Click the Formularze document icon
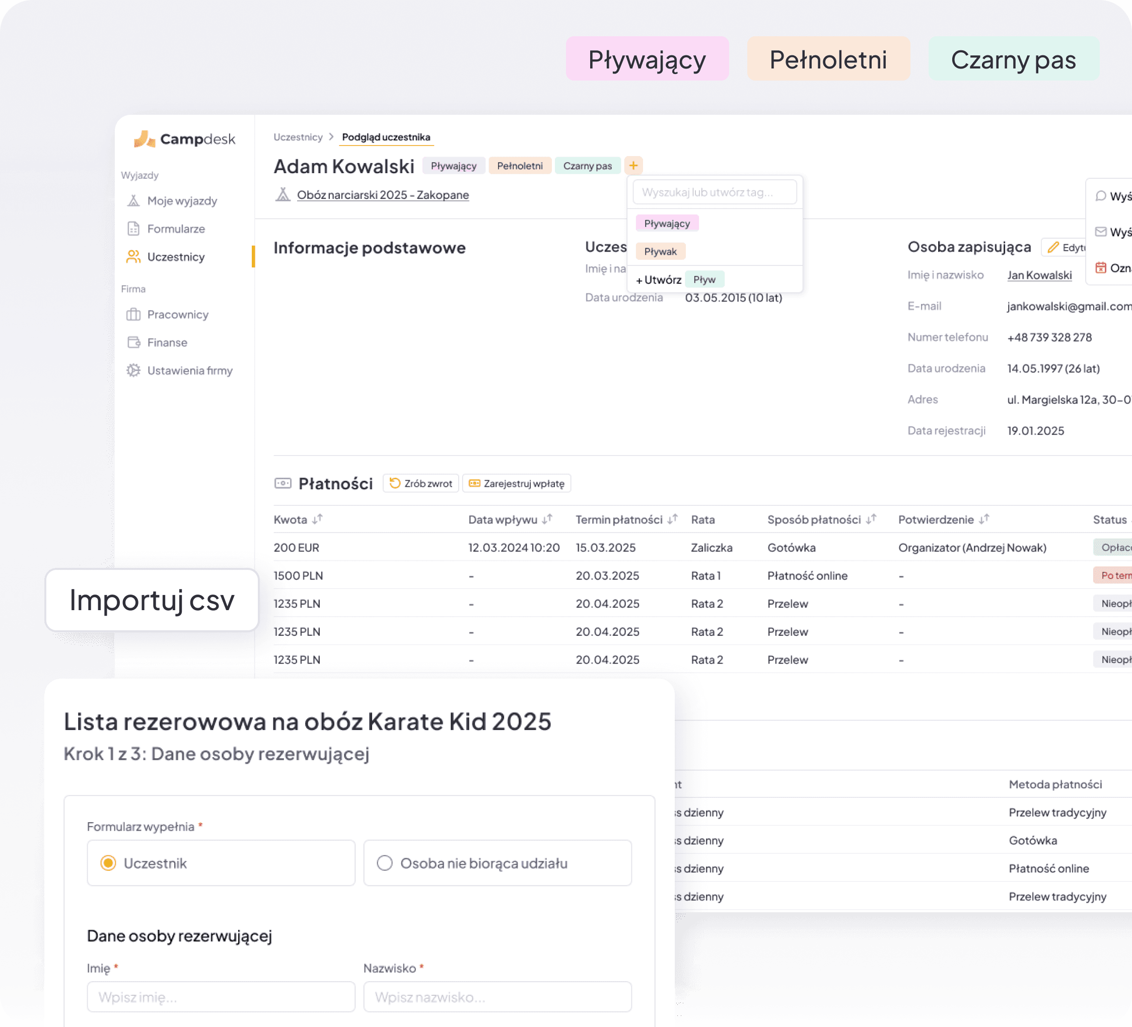This screenshot has height=1027, width=1132. 133,229
